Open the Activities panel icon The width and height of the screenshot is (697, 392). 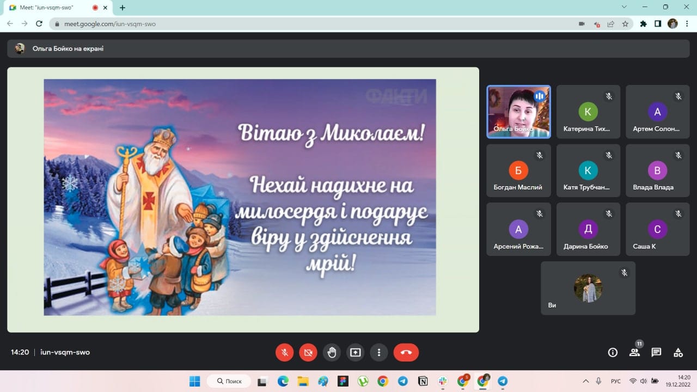[678, 352]
